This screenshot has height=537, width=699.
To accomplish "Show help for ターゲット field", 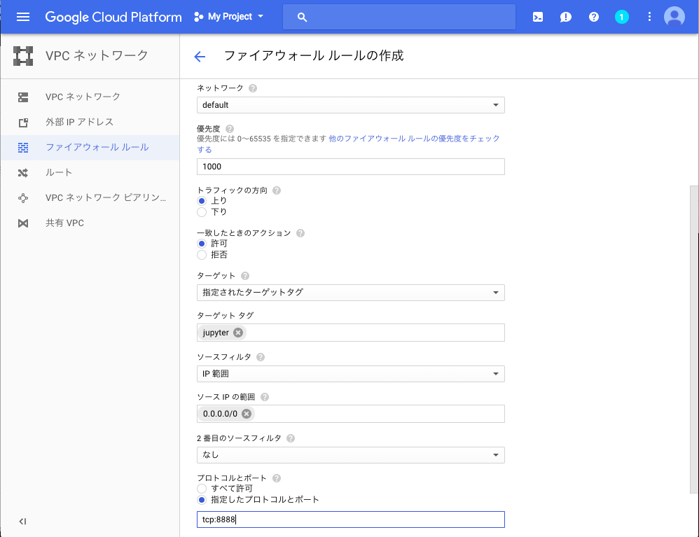I will [245, 276].
